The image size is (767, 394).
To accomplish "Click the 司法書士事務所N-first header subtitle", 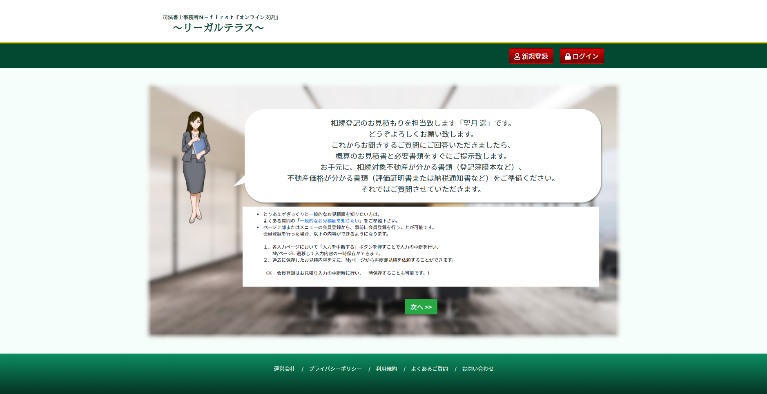I will [221, 17].
